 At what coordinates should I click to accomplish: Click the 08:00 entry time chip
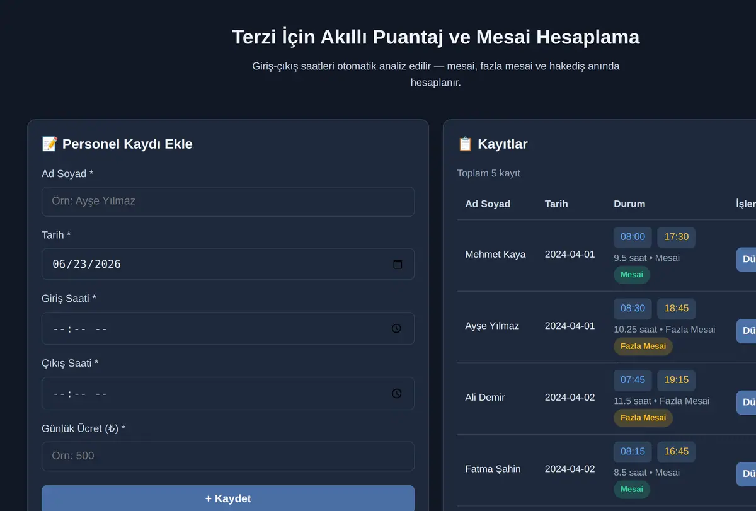click(633, 237)
